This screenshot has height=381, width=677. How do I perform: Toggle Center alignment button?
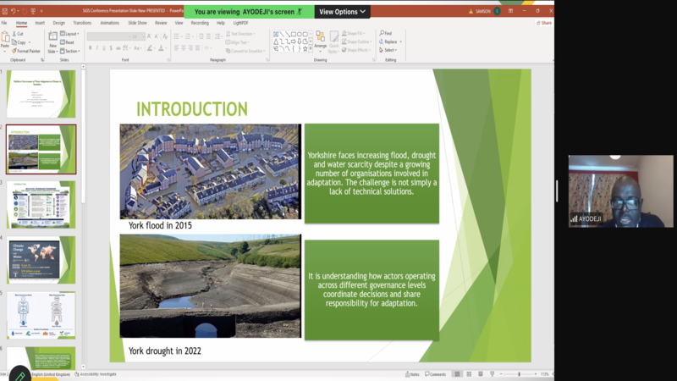[184, 48]
